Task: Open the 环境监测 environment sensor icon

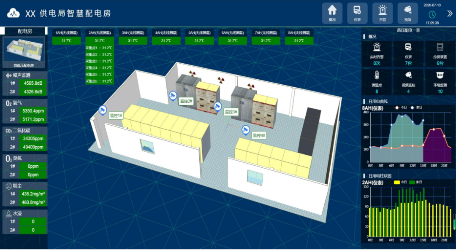Action: click(x=440, y=75)
